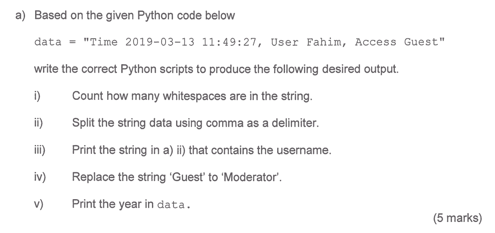Click the monospaced 'data.' word in item v
Screen dimensions: 495x233
(x=174, y=204)
